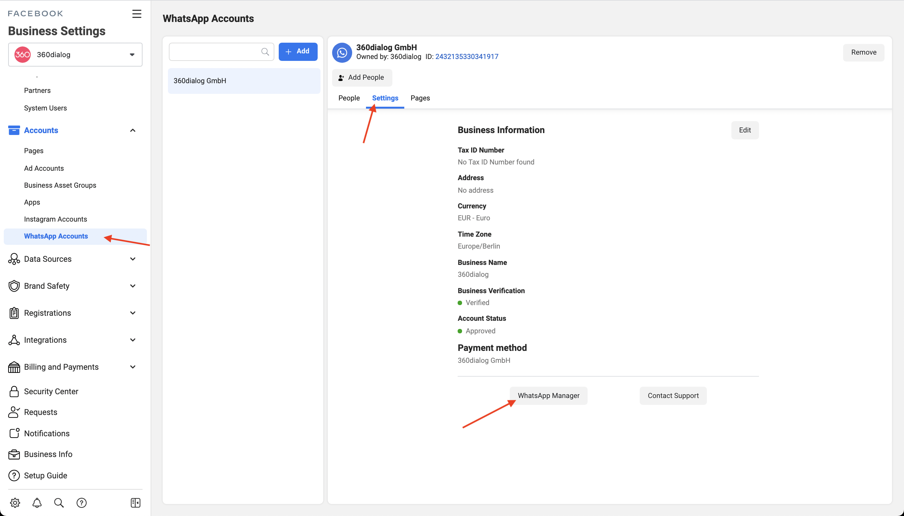Open Partners in the sidebar
904x516 pixels.
click(37, 90)
